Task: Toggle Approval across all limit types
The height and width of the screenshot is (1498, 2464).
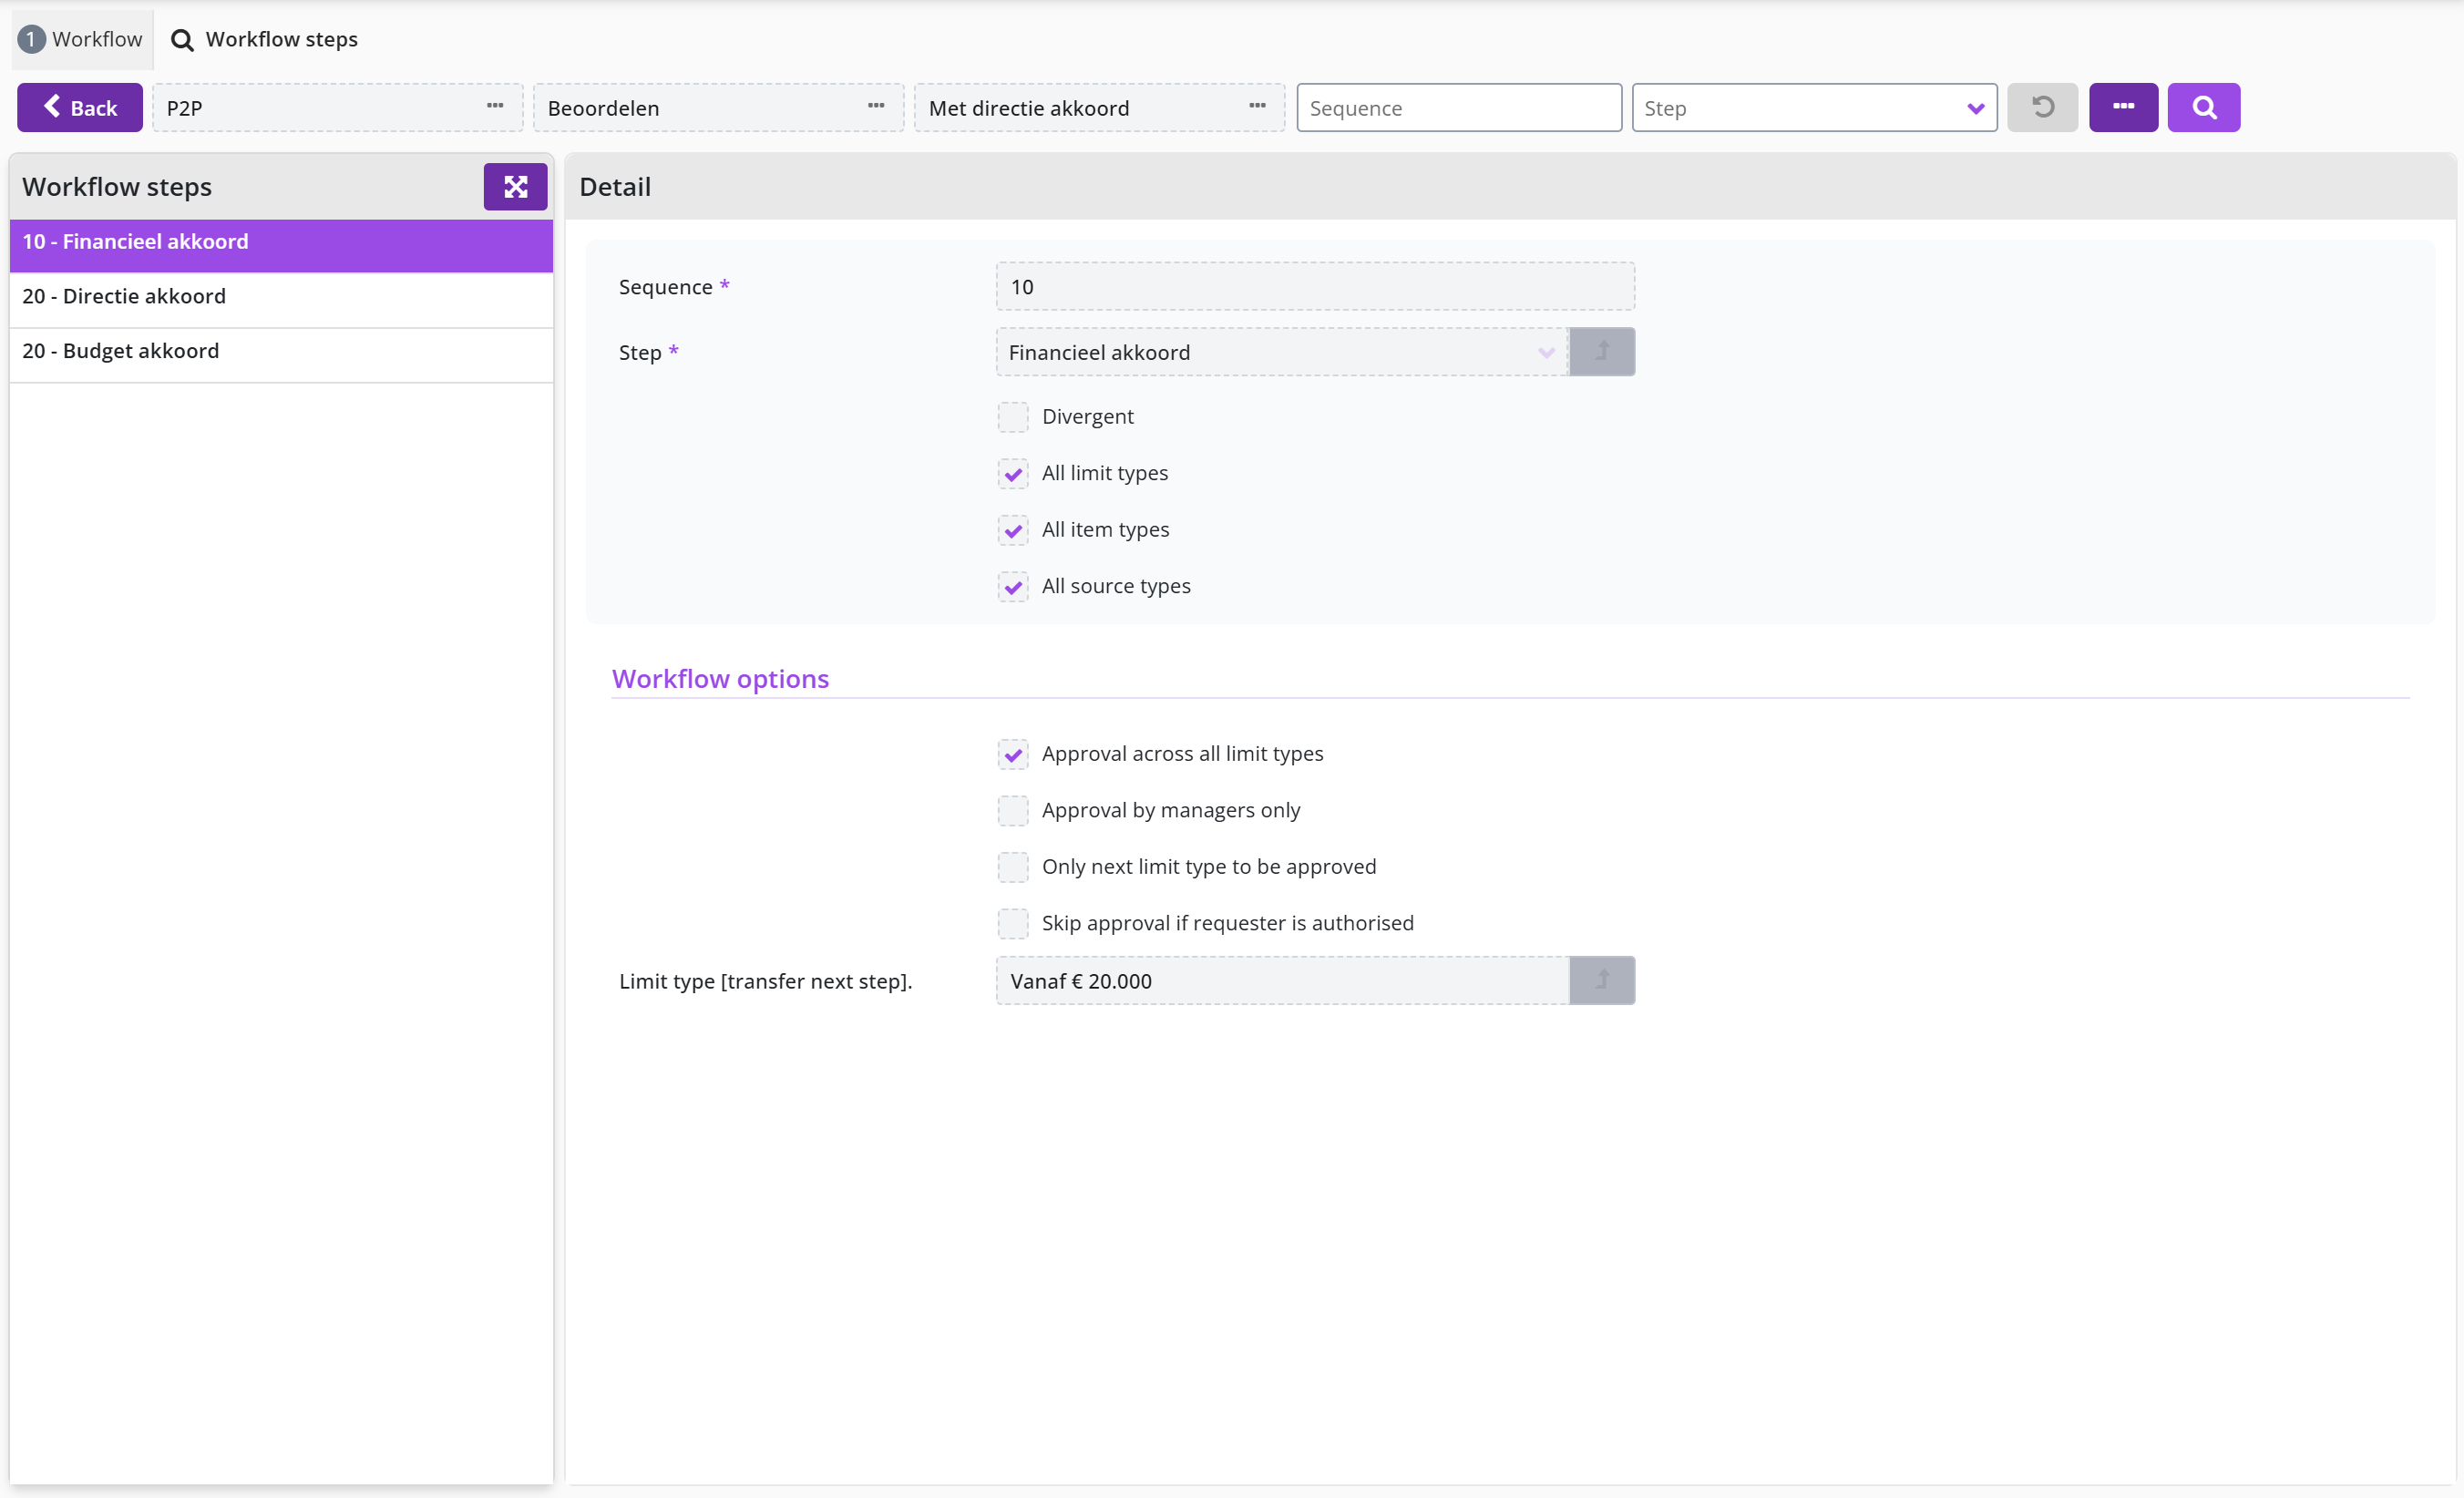Action: [1012, 754]
